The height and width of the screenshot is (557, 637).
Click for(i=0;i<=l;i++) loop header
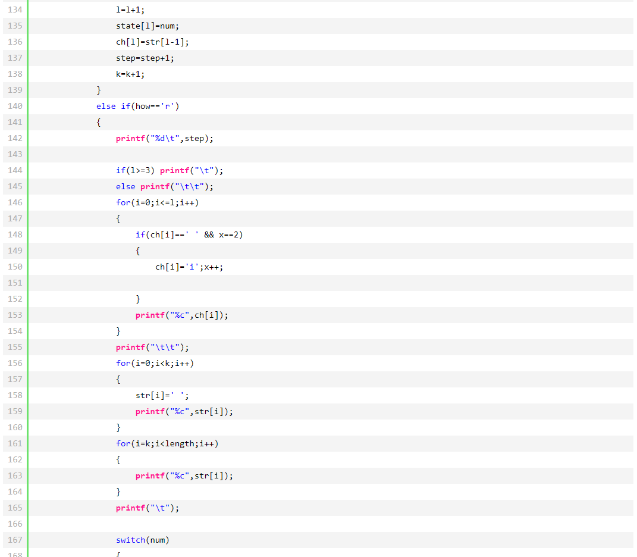click(157, 202)
